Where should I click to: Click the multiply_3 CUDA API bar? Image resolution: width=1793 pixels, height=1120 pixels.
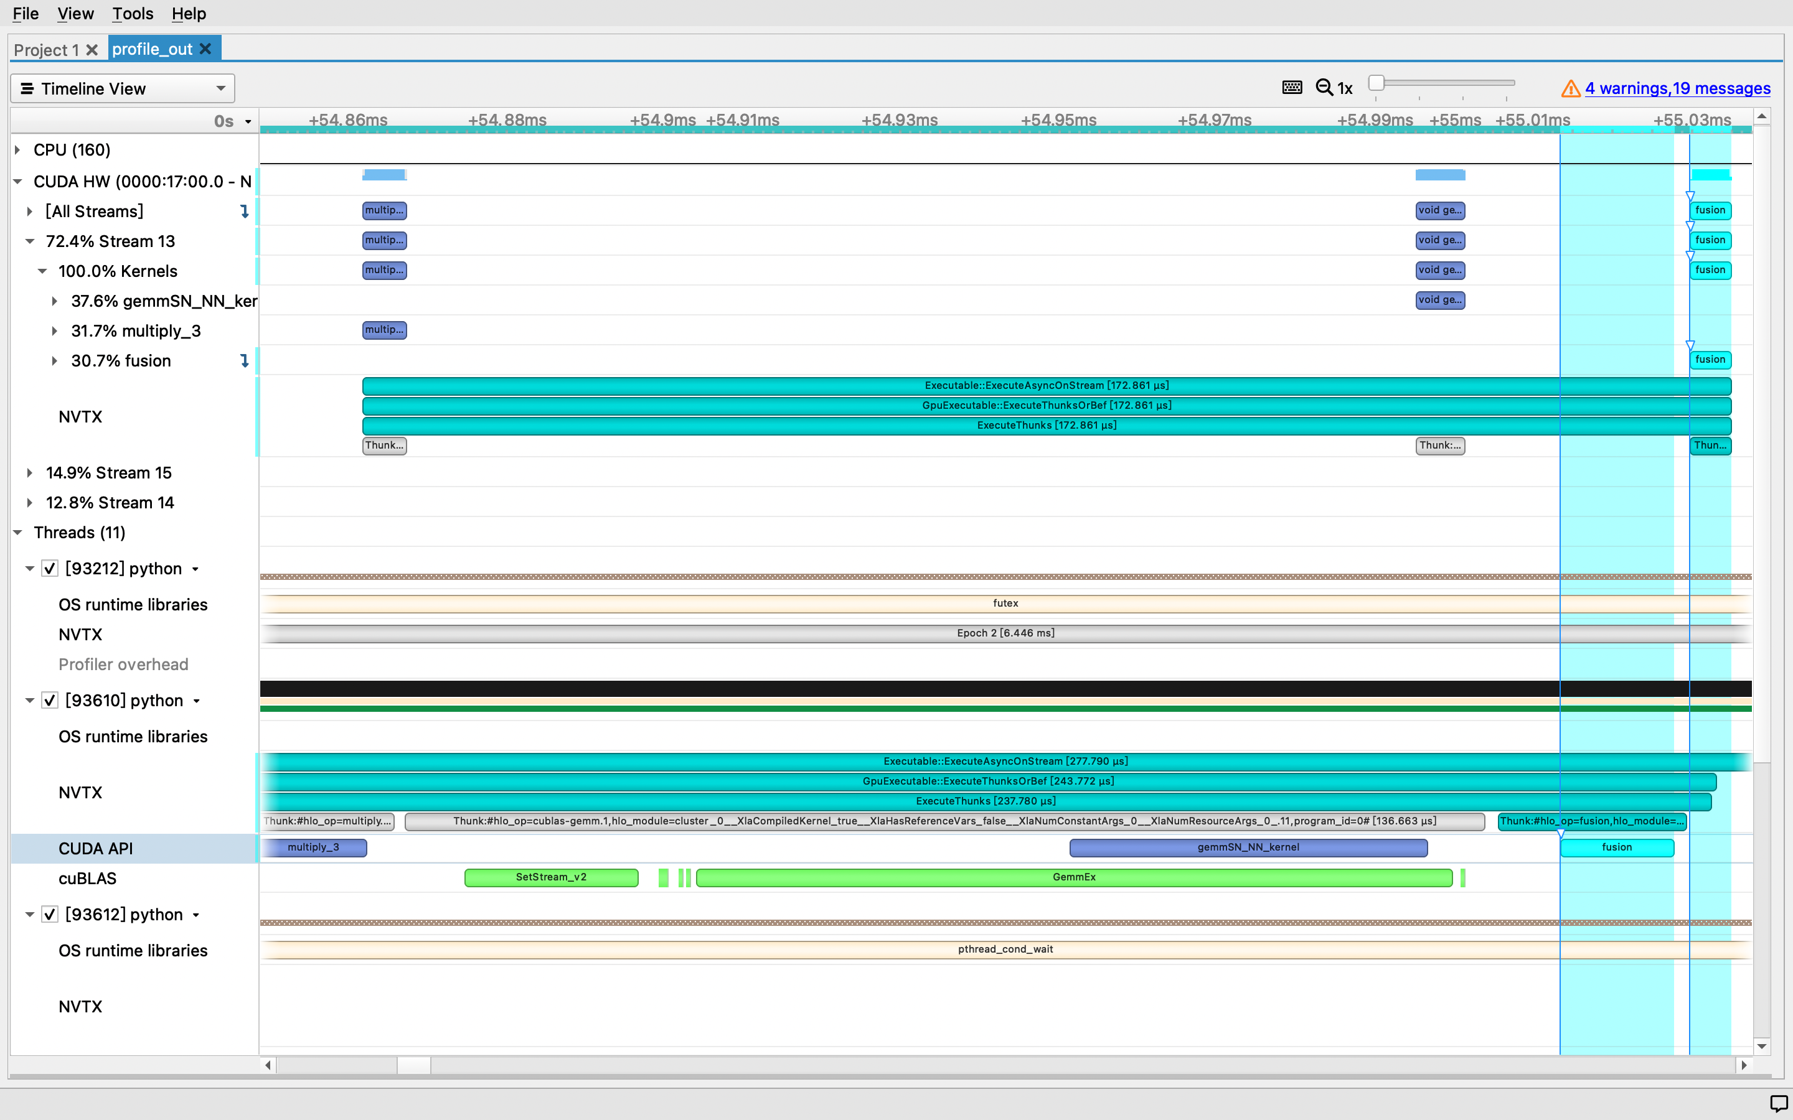click(313, 847)
